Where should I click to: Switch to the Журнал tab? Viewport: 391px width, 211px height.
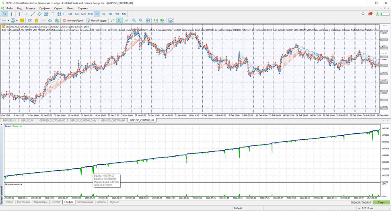click(115, 202)
